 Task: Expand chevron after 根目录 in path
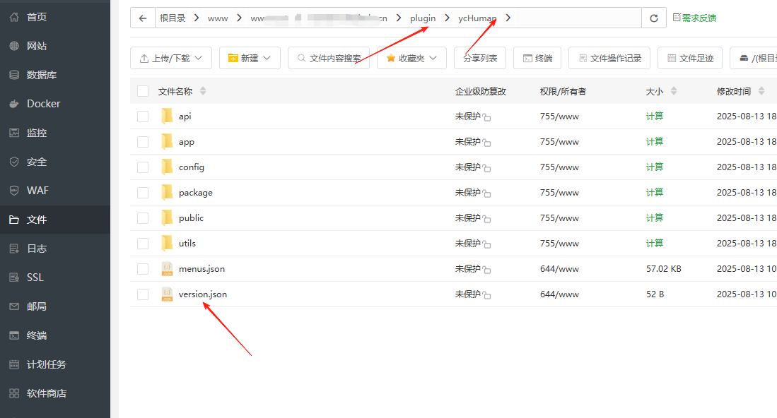pos(197,18)
